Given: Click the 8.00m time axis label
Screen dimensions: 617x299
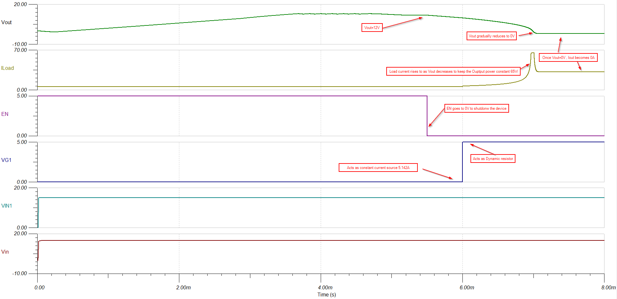Looking at the screenshot, I should point(609,287).
